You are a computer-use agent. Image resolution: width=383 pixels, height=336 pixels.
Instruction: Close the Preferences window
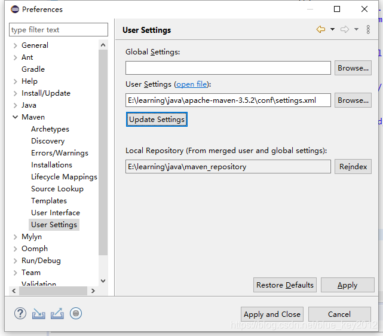point(364,10)
